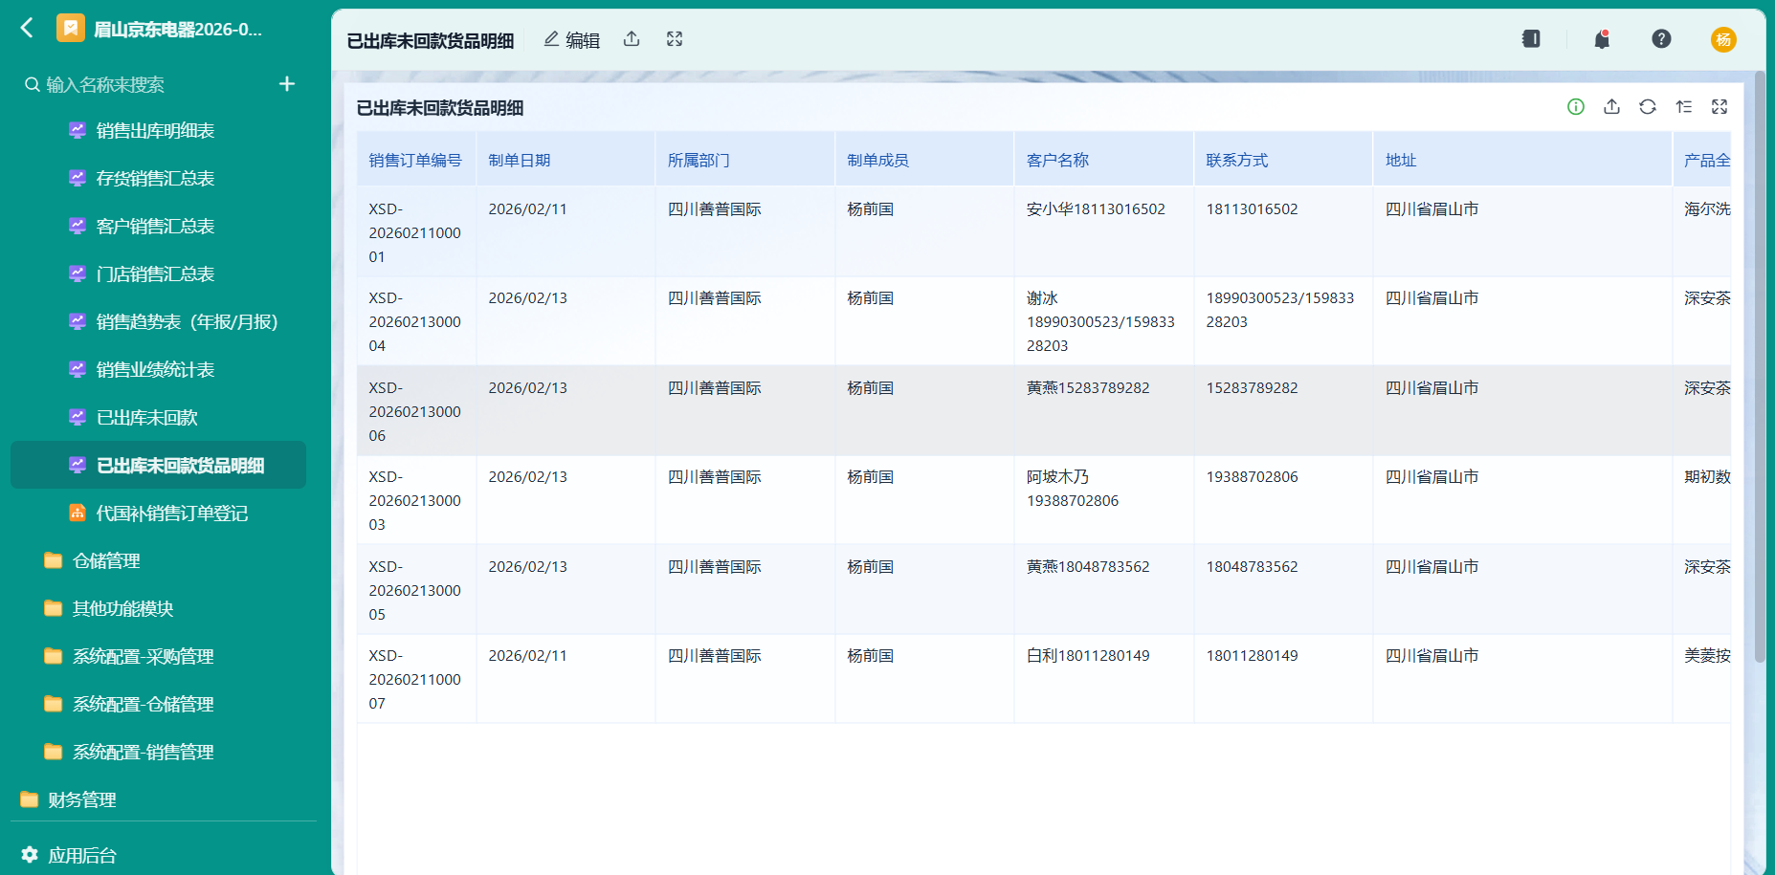Screen dimensions: 1775x875
Task: Open 门店销售汇总表 report
Action: point(158,274)
